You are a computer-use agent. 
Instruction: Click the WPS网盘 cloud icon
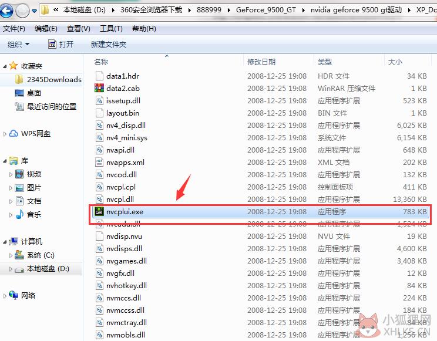pyautogui.click(x=14, y=133)
